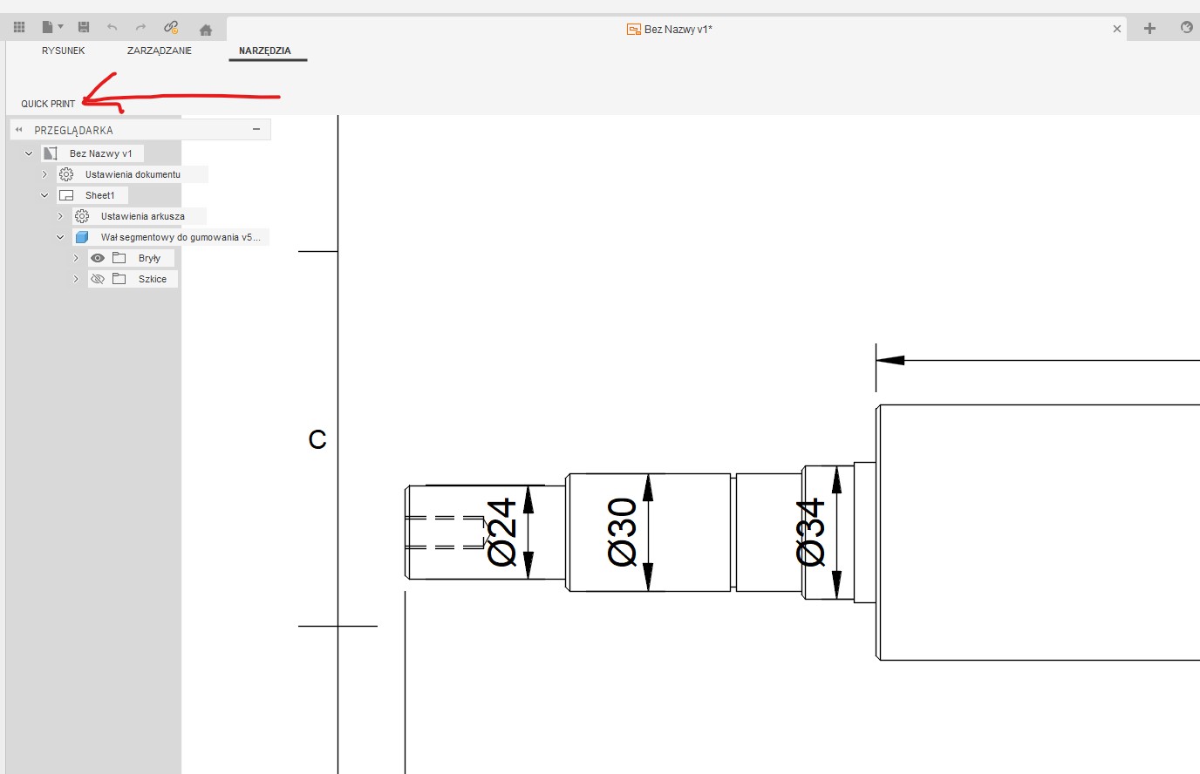Select the Ø24 diameter dimension
Viewport: 1200px width, 774px height.
502,533
